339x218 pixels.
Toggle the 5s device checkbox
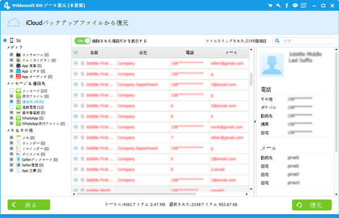coord(5,41)
